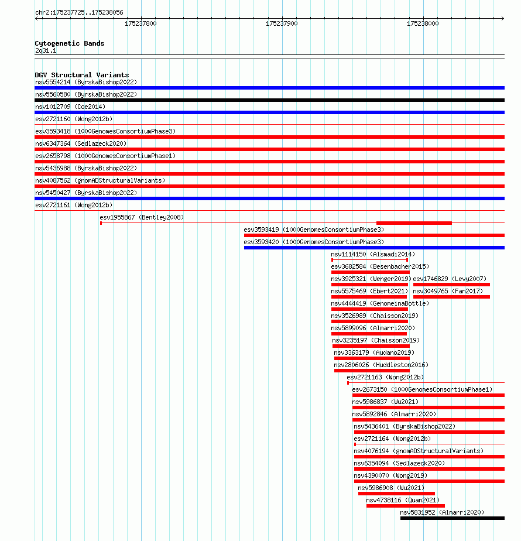Click the nsv5554214 (ByrskaBishop2022) label
The height and width of the screenshot is (541, 521).
(86, 82)
